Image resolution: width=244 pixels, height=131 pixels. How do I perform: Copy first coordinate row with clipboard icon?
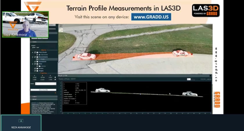pos(55,77)
